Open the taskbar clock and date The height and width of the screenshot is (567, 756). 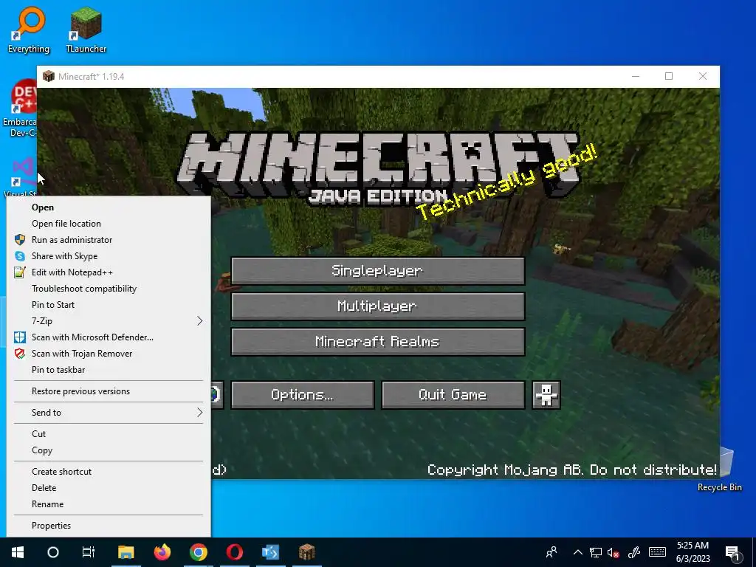(x=693, y=552)
